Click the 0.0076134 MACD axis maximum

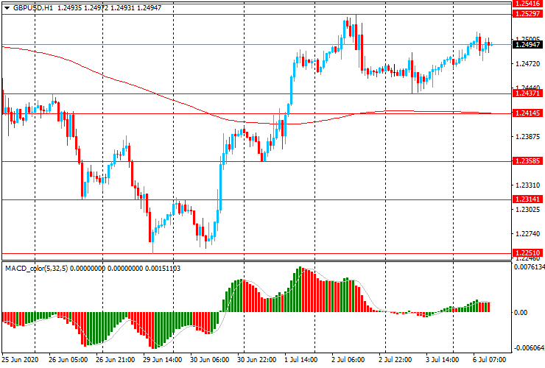click(x=530, y=267)
